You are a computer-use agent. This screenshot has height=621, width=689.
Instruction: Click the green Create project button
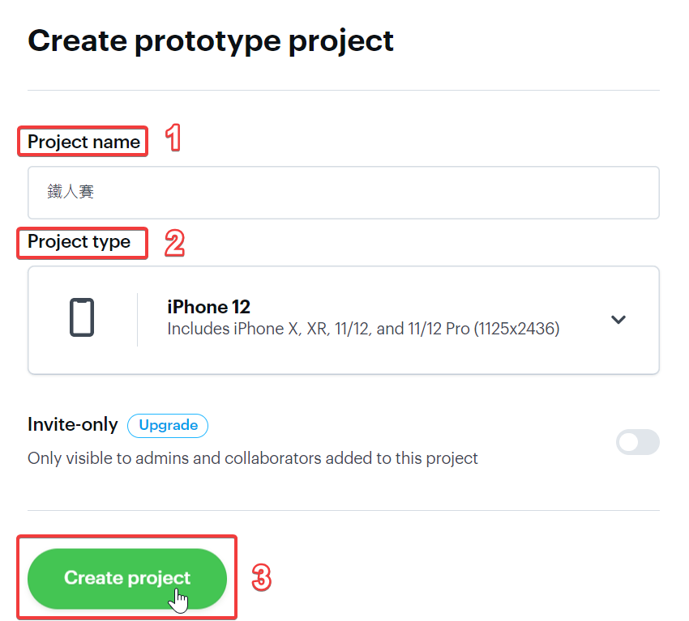127,578
